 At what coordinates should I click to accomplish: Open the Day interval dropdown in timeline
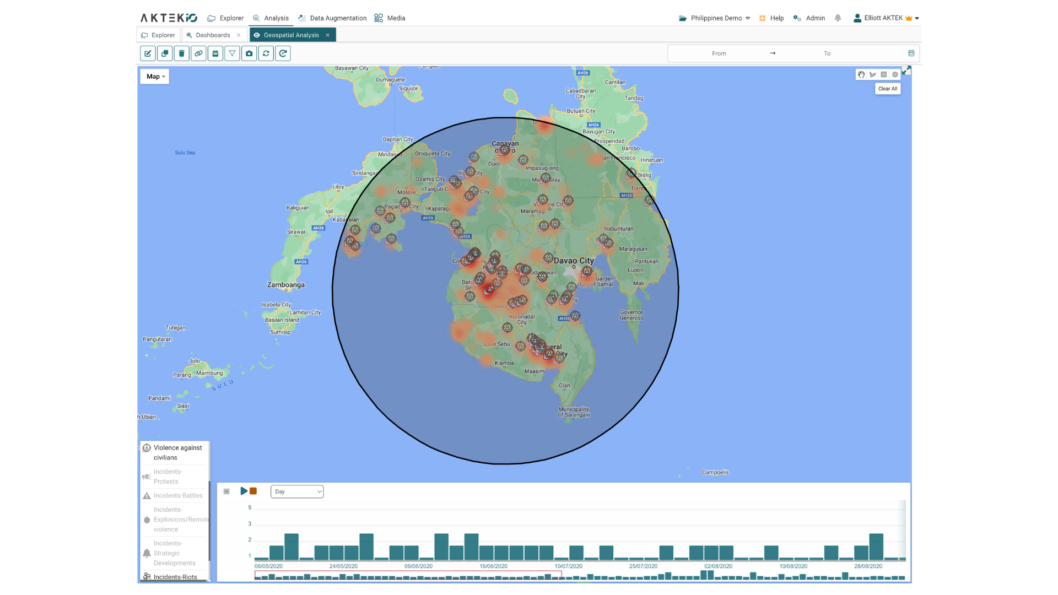296,491
